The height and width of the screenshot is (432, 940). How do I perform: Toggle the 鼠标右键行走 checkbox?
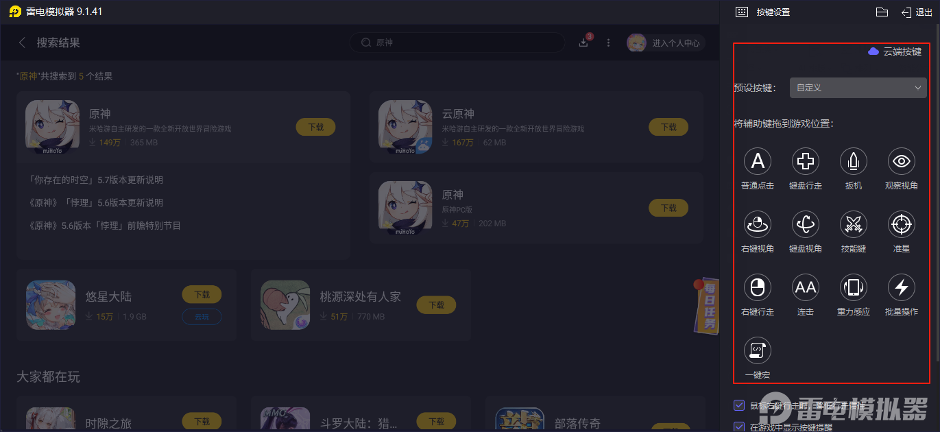pyautogui.click(x=739, y=405)
